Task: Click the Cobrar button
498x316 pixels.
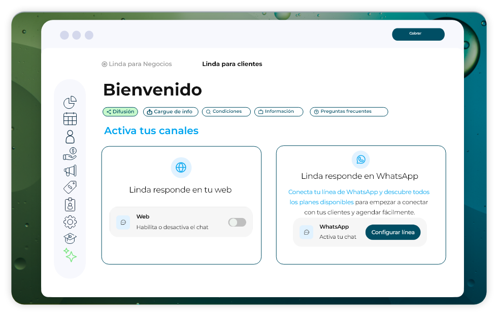Action: pyautogui.click(x=418, y=34)
